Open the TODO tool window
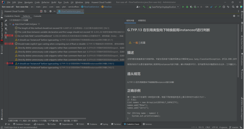The width and height of the screenshot is (244, 129). pos(80,124)
